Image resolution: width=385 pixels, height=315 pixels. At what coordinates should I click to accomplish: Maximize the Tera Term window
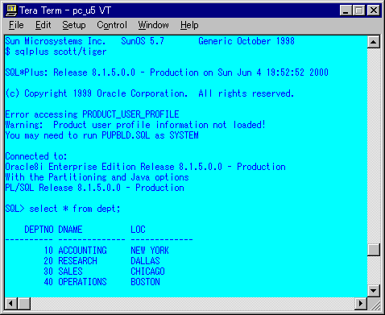358,10
